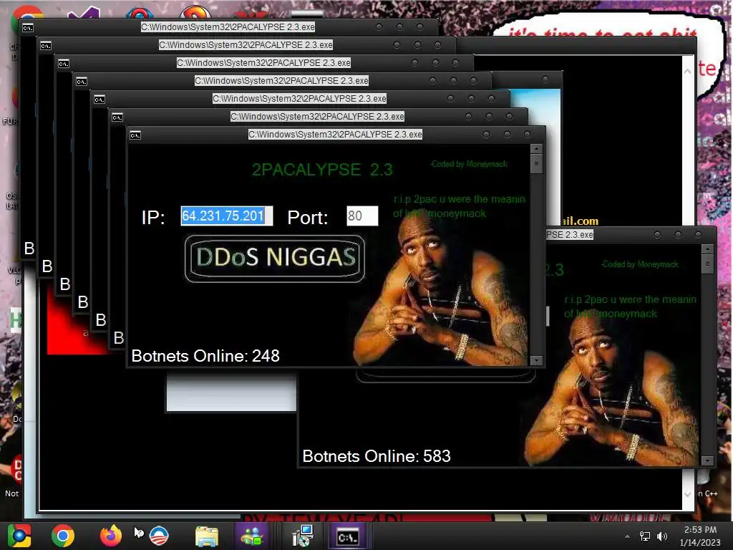Click 'Botnets Online: 248' text
Viewport: 733px width, 550px height.
pos(205,356)
